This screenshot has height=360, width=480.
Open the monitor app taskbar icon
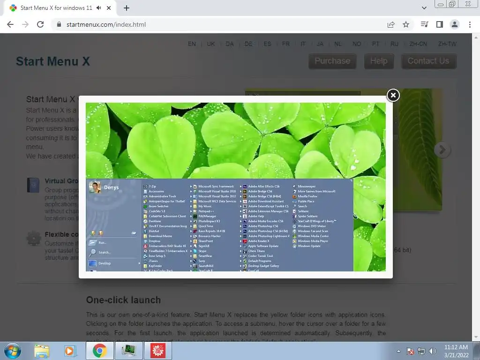tap(128, 351)
